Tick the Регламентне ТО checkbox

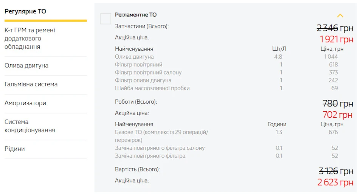coord(105,19)
